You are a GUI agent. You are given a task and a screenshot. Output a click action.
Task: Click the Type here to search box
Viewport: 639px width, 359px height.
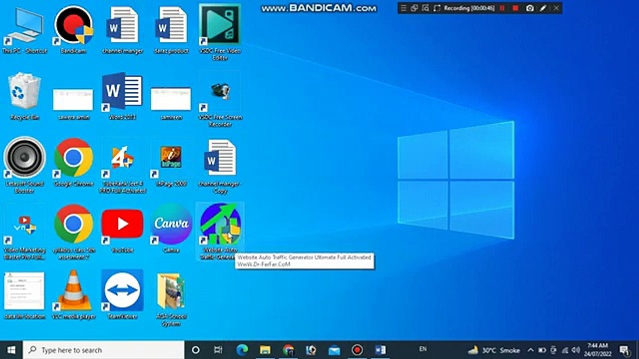(104, 350)
